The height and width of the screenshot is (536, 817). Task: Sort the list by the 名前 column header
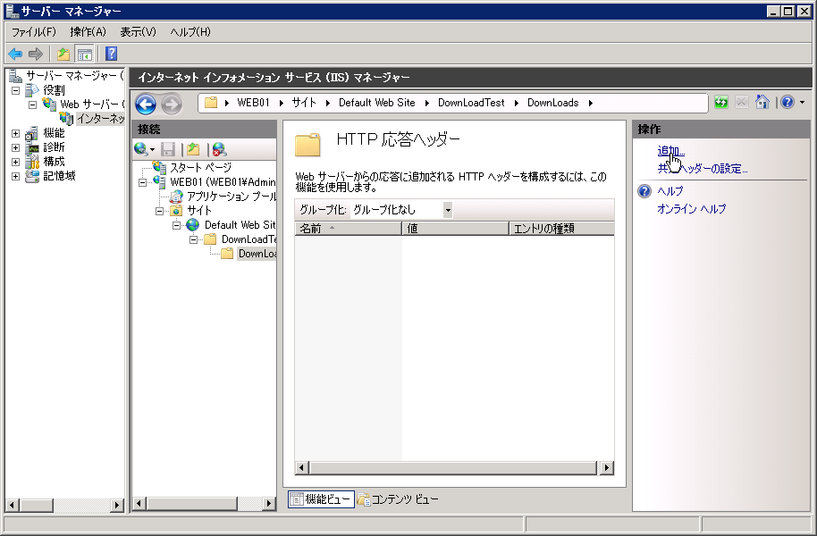(348, 228)
